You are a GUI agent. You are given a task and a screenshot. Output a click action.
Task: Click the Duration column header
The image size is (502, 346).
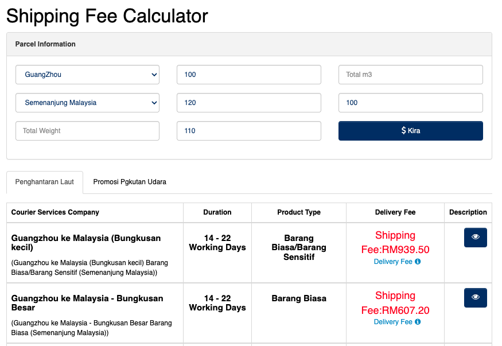click(217, 212)
